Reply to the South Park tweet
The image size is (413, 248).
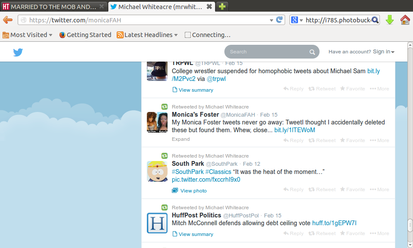(293, 189)
